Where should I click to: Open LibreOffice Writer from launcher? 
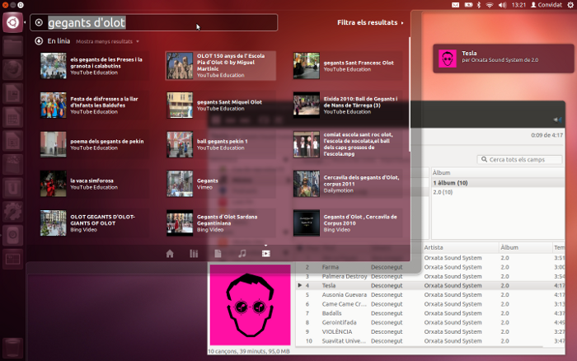[x=13, y=94]
